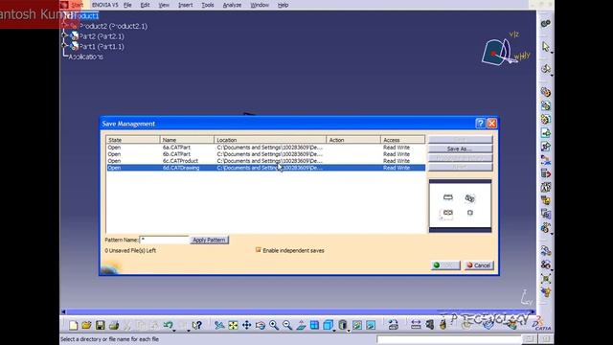The width and height of the screenshot is (613, 345).
Task: Expand the Part2 (Part2.1) tree node
Action: click(64, 35)
